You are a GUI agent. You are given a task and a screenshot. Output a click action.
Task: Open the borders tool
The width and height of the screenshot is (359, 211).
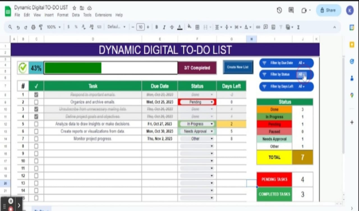click(197, 27)
